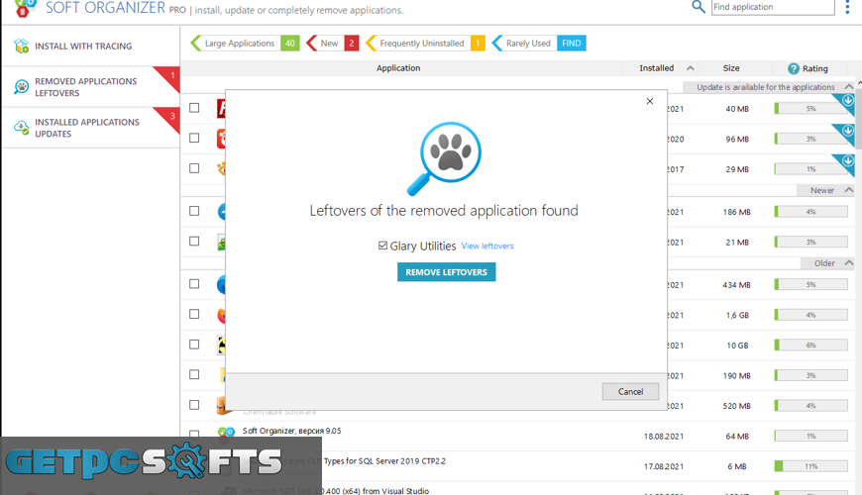Viewport: 862px width, 495px height.
Task: Click the Removed Applications Leftovers paw icon
Action: pyautogui.click(x=21, y=87)
